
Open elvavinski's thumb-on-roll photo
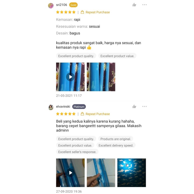pos(101,173)
